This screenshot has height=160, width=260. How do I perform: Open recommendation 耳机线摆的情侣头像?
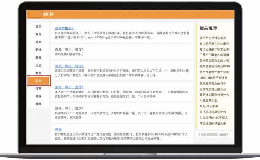tap(213, 123)
